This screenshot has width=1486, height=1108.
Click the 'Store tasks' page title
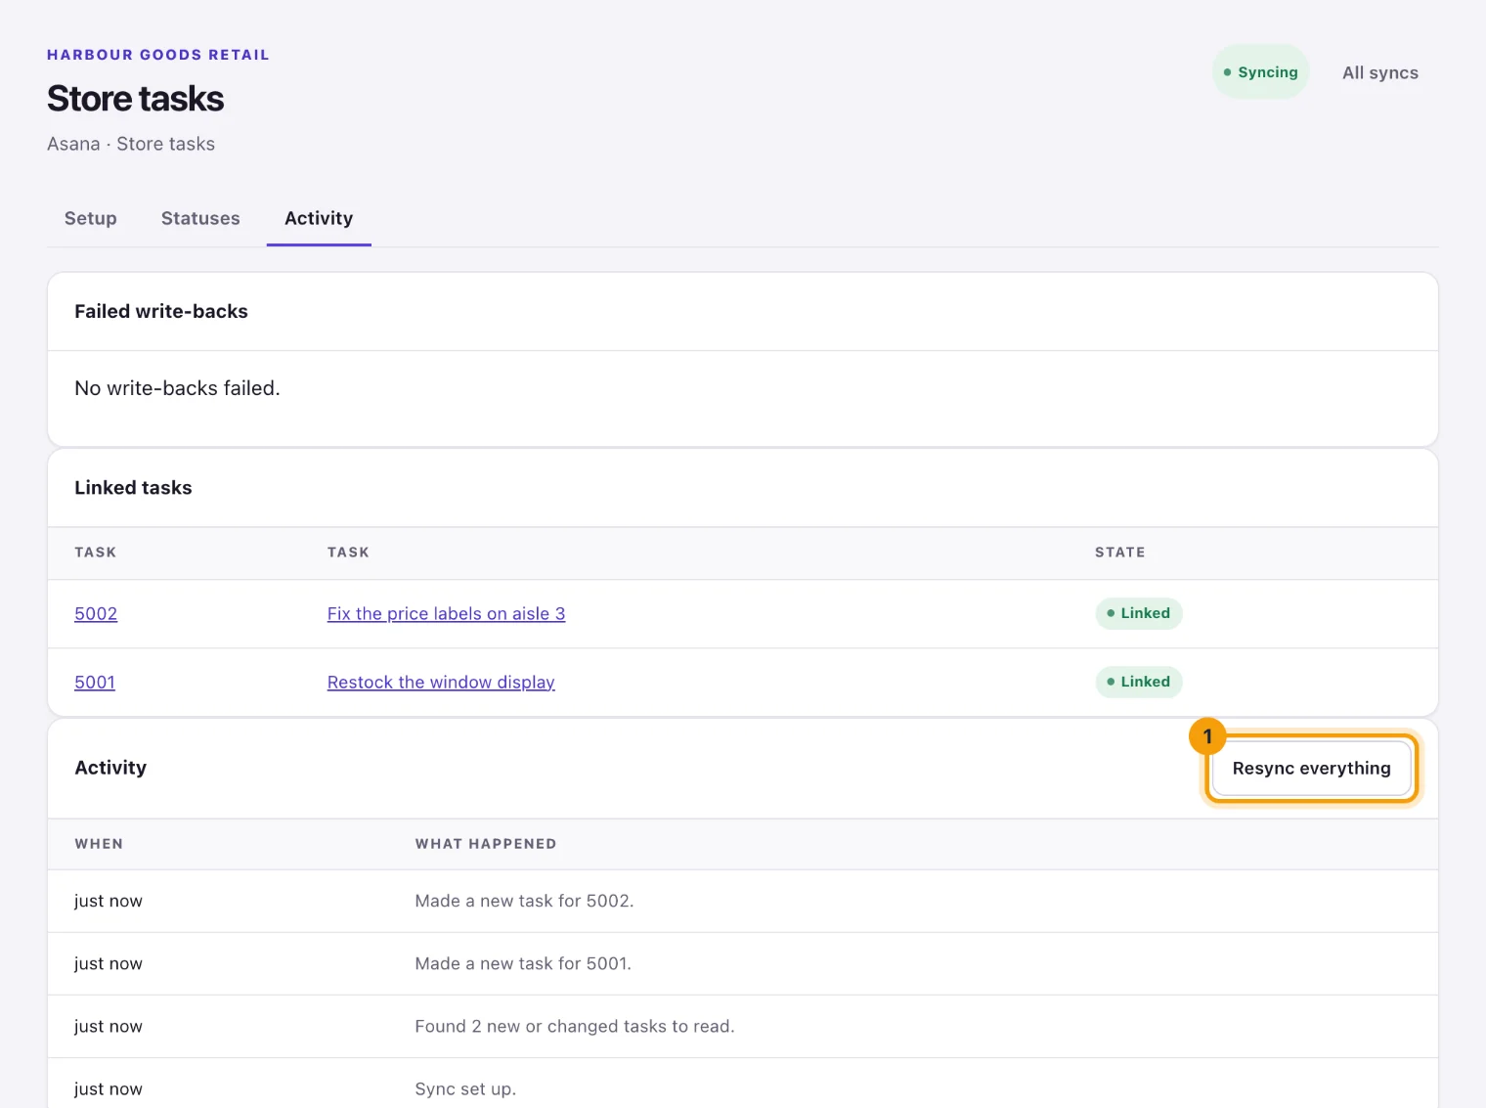[136, 99]
